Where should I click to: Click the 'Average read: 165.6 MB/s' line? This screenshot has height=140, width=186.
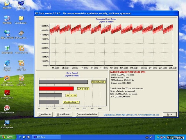[121, 83]
